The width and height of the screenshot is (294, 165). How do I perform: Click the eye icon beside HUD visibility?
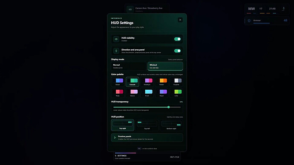coord(116,39)
